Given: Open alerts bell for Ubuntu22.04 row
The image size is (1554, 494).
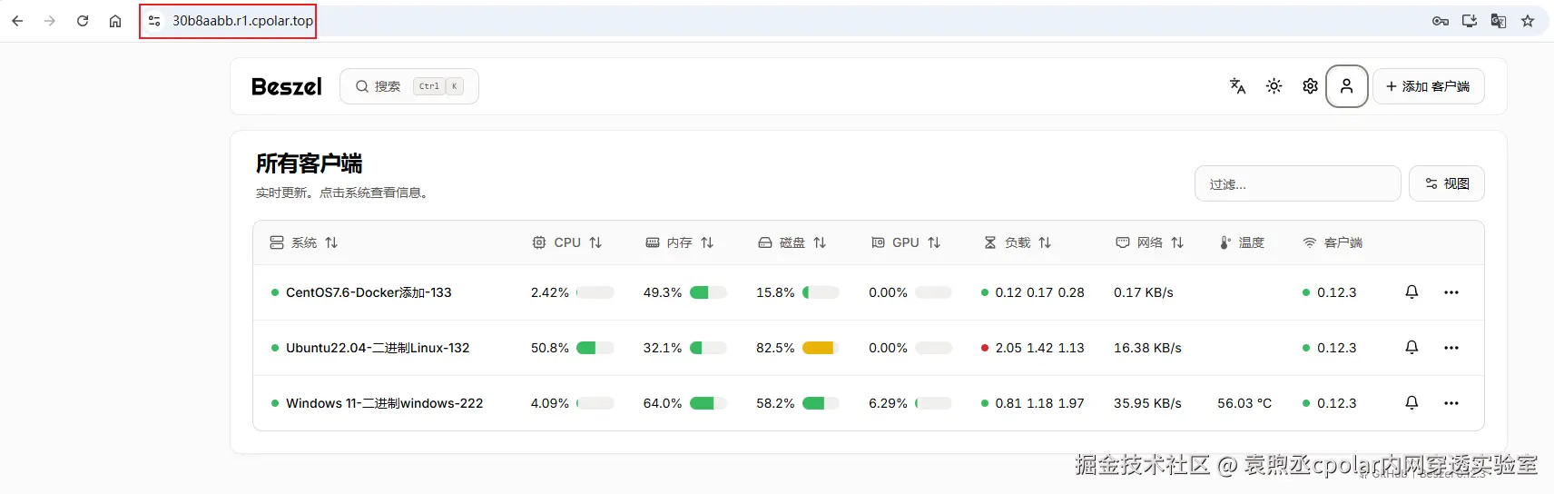Looking at the screenshot, I should [x=1411, y=348].
